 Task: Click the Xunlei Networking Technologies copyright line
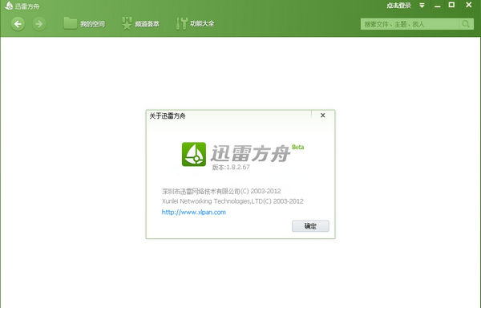click(232, 201)
